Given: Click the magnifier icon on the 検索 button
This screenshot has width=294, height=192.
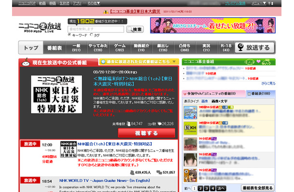Looking at the screenshot, I should click(129, 29).
